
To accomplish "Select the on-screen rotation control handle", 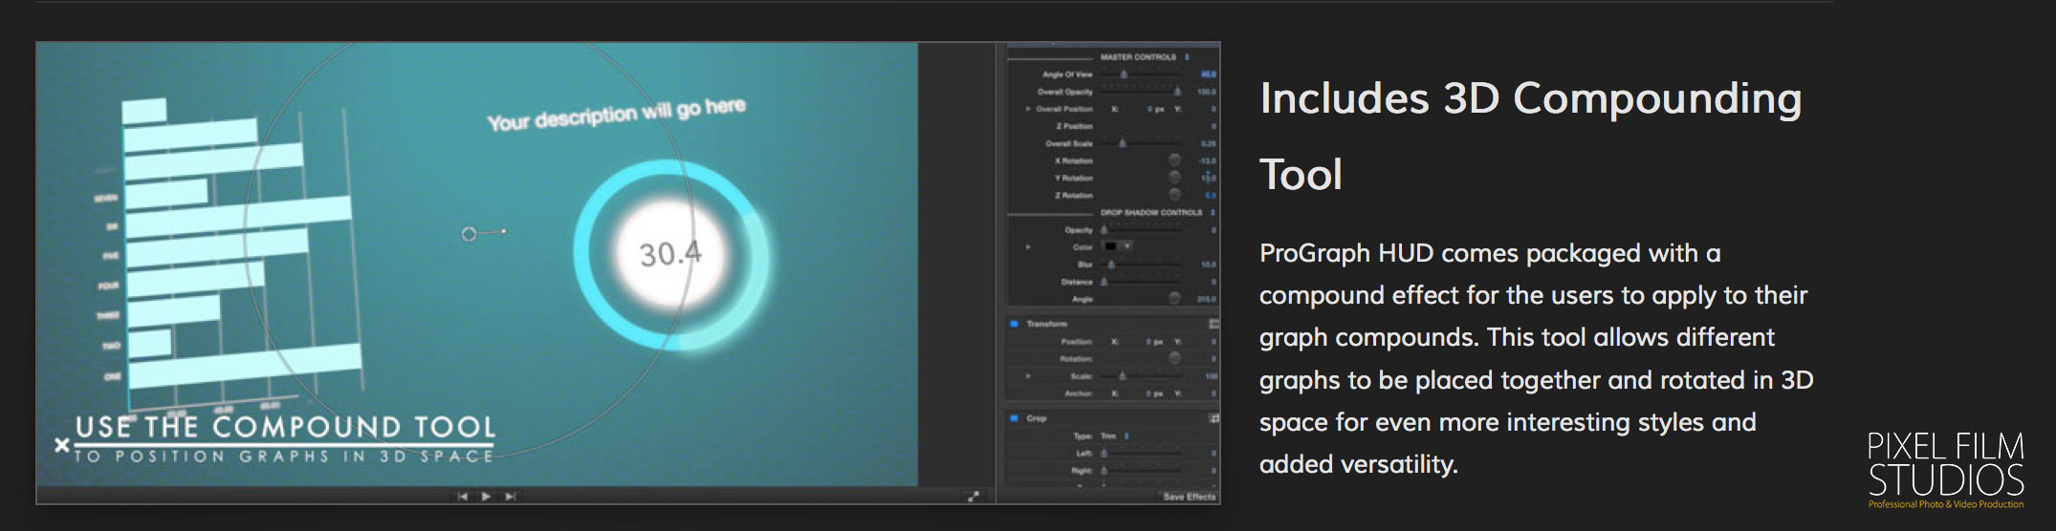I will (x=469, y=234).
